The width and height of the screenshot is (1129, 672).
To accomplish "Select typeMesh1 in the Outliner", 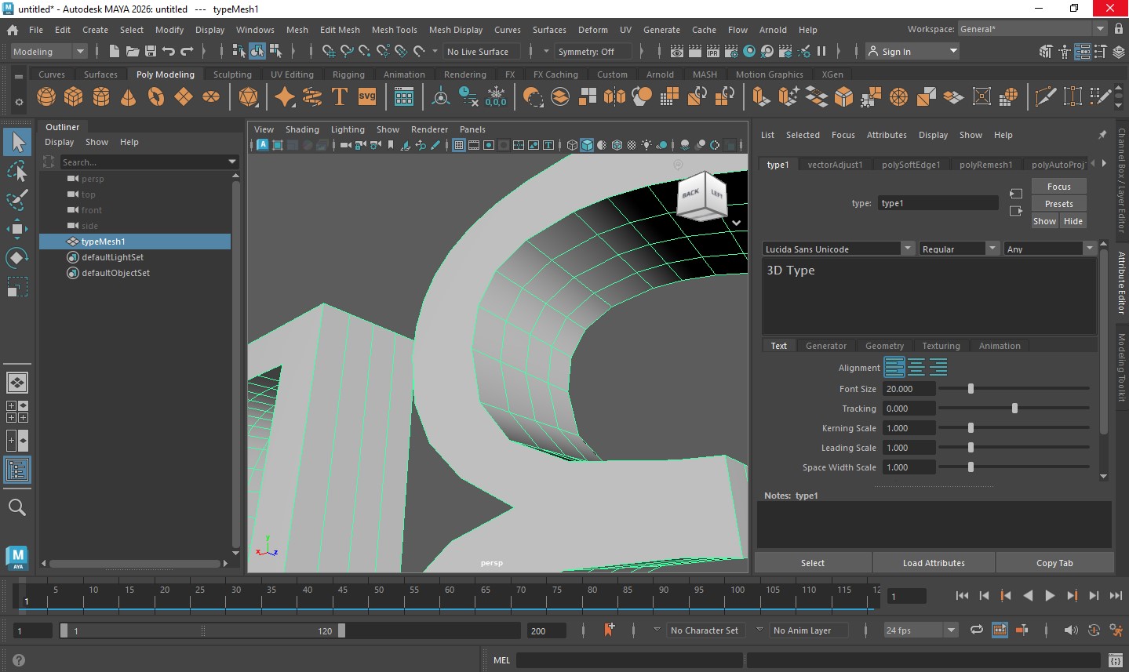I will [103, 242].
